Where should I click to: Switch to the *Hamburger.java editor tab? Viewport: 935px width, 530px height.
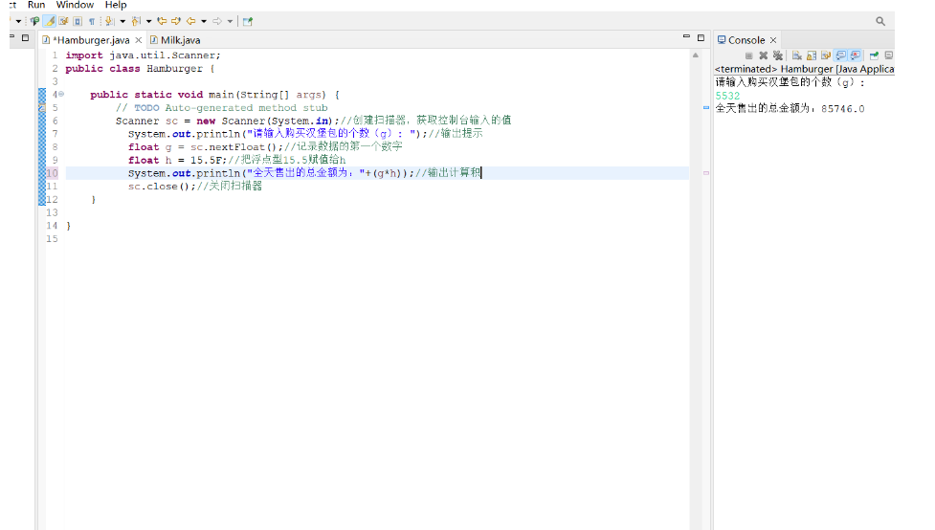(x=91, y=40)
